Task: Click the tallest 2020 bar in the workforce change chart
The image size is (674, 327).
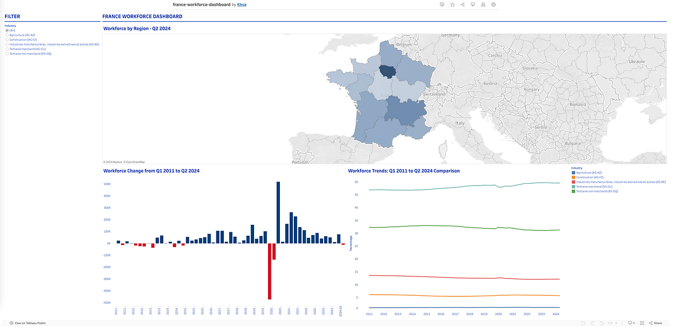Action: click(278, 211)
